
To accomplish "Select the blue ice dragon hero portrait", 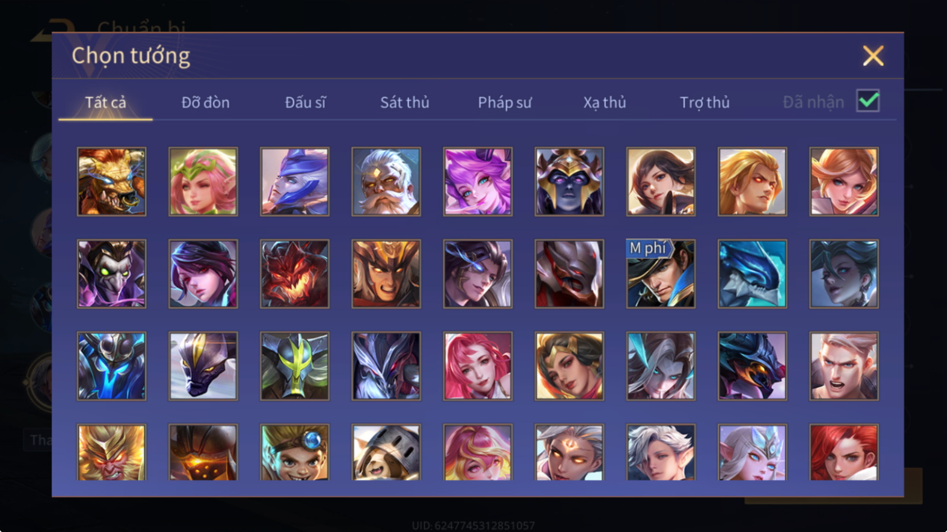I will [x=752, y=274].
